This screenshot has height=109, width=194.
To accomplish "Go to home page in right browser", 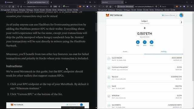I will [x=110, y=6].
